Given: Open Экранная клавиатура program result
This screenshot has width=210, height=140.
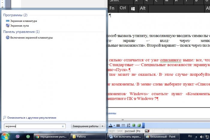Looking at the screenshot, I should [x=23, y=21].
